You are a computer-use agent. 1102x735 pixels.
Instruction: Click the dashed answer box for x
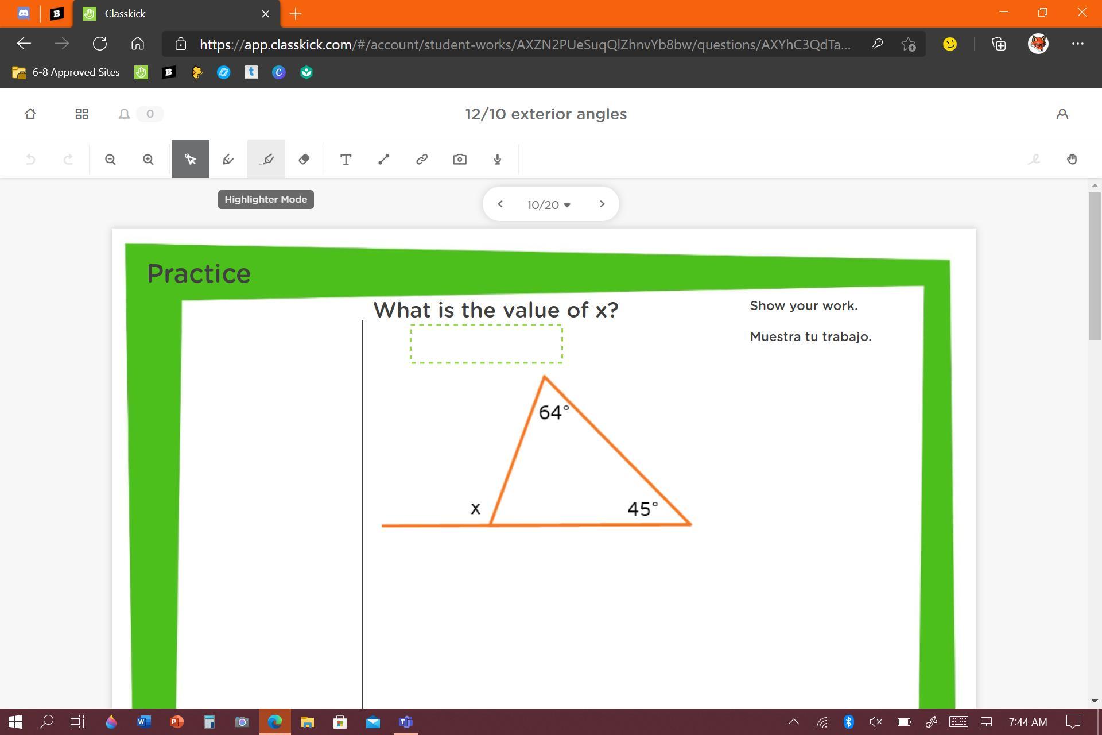tap(486, 344)
